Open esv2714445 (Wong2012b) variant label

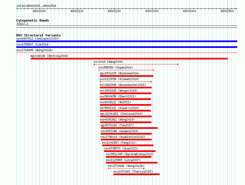[35, 50]
